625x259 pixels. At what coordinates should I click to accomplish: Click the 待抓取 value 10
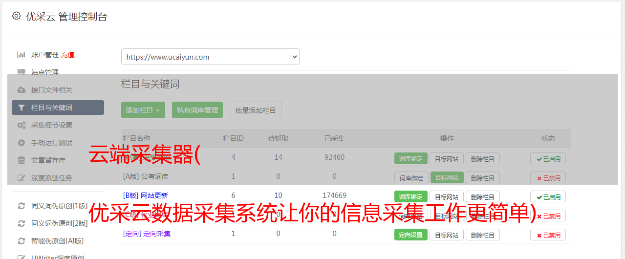(278, 195)
